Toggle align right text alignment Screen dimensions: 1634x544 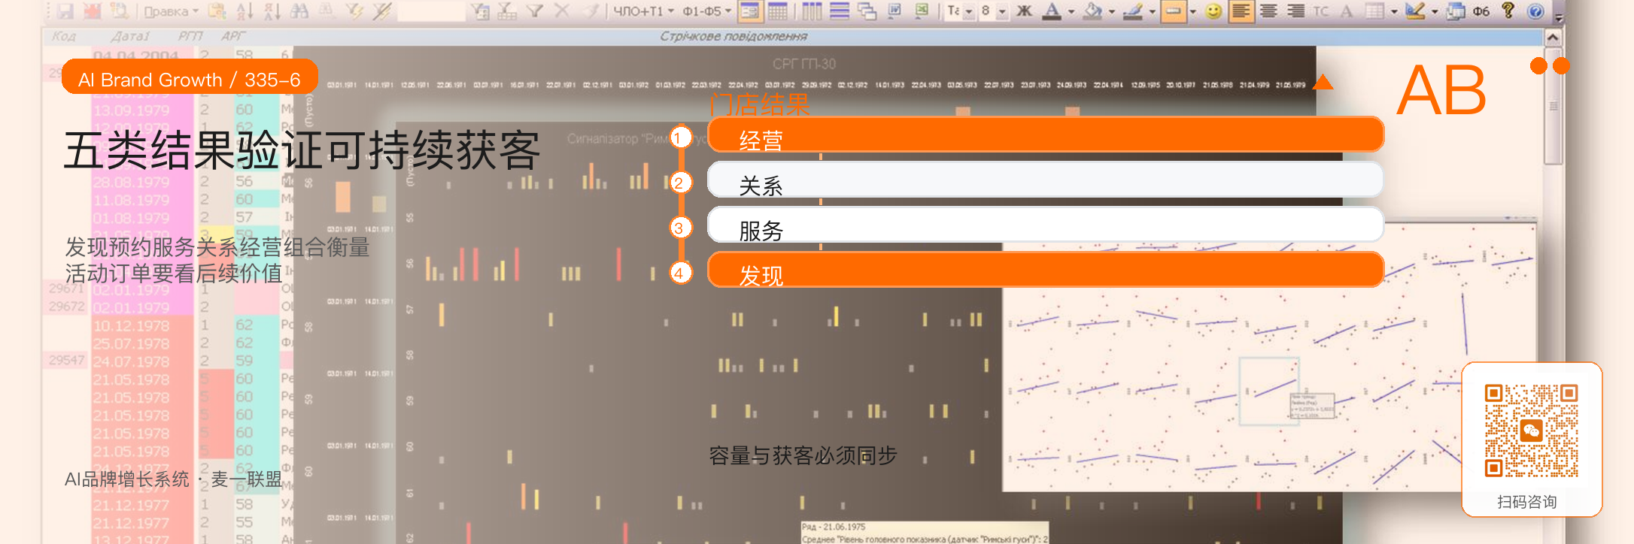pos(1295,11)
